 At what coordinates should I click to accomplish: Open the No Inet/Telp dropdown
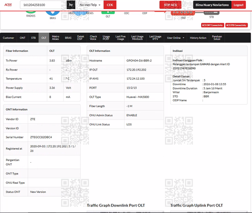pyautogui.click(x=90, y=5)
